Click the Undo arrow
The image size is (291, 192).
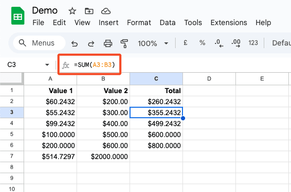click(x=74, y=43)
